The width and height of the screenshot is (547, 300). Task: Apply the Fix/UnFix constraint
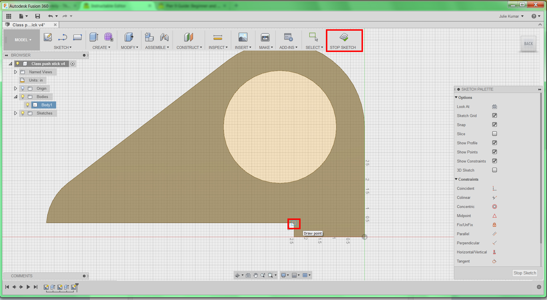495,225
